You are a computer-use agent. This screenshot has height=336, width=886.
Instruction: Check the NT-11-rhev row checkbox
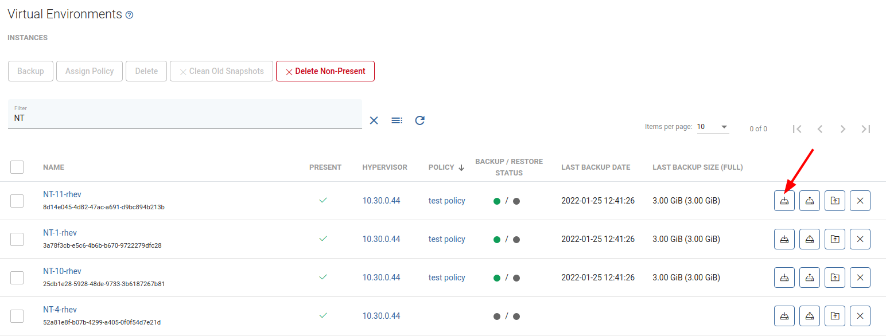pos(17,201)
